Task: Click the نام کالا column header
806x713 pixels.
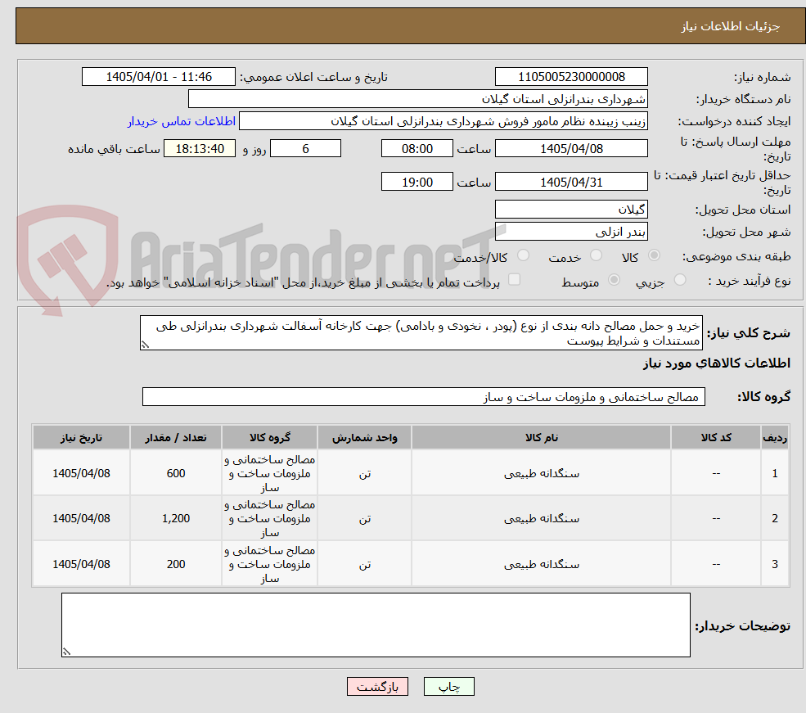Action: [541, 437]
